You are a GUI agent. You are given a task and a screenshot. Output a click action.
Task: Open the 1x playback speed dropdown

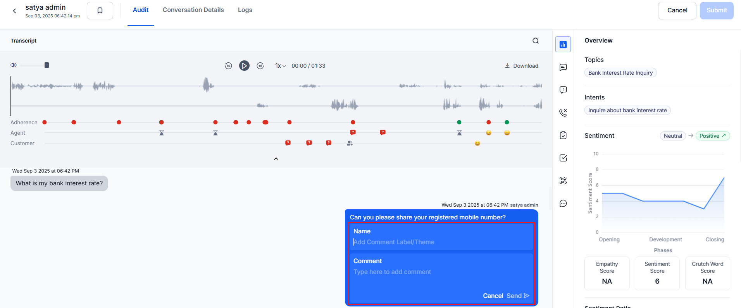tap(280, 66)
